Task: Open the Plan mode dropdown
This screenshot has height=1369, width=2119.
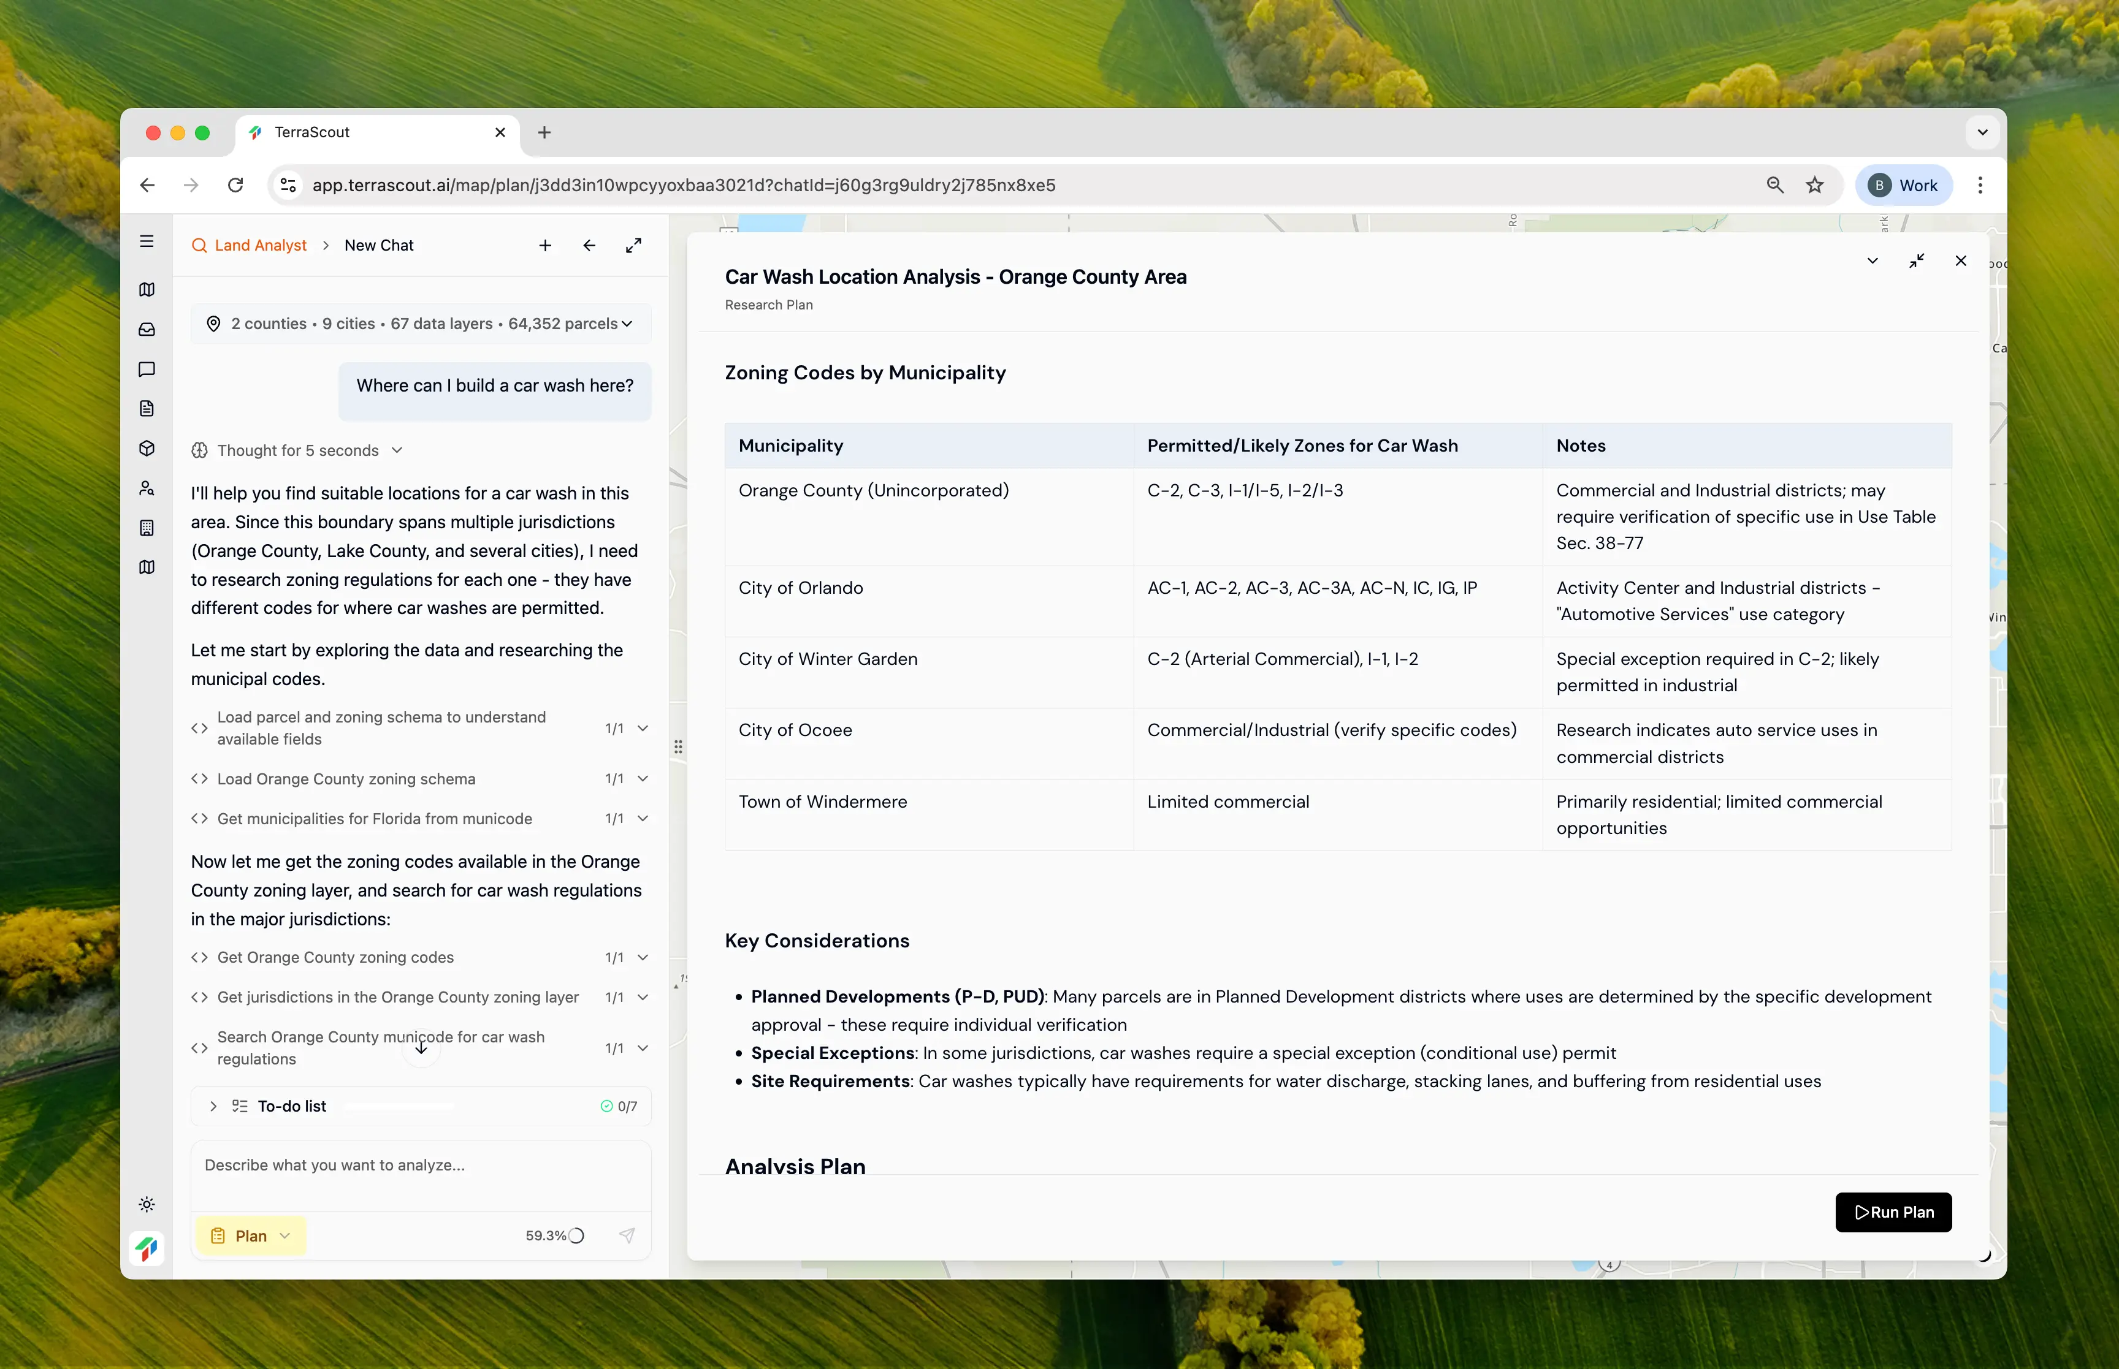Action: [x=251, y=1235]
